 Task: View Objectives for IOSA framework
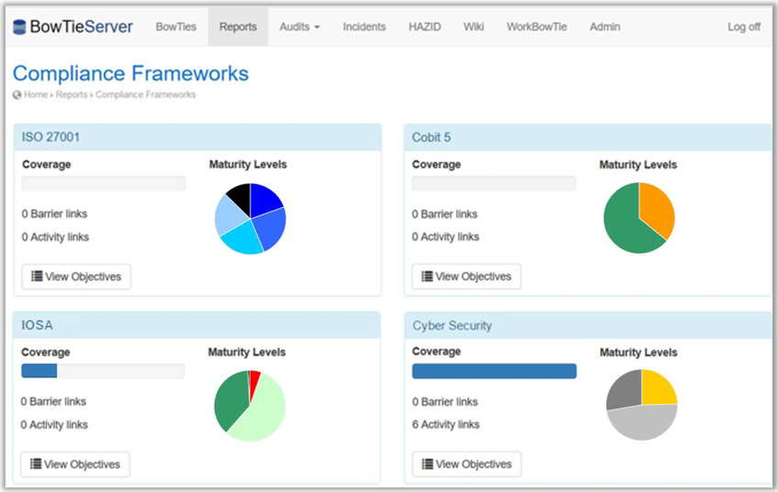tap(75, 465)
